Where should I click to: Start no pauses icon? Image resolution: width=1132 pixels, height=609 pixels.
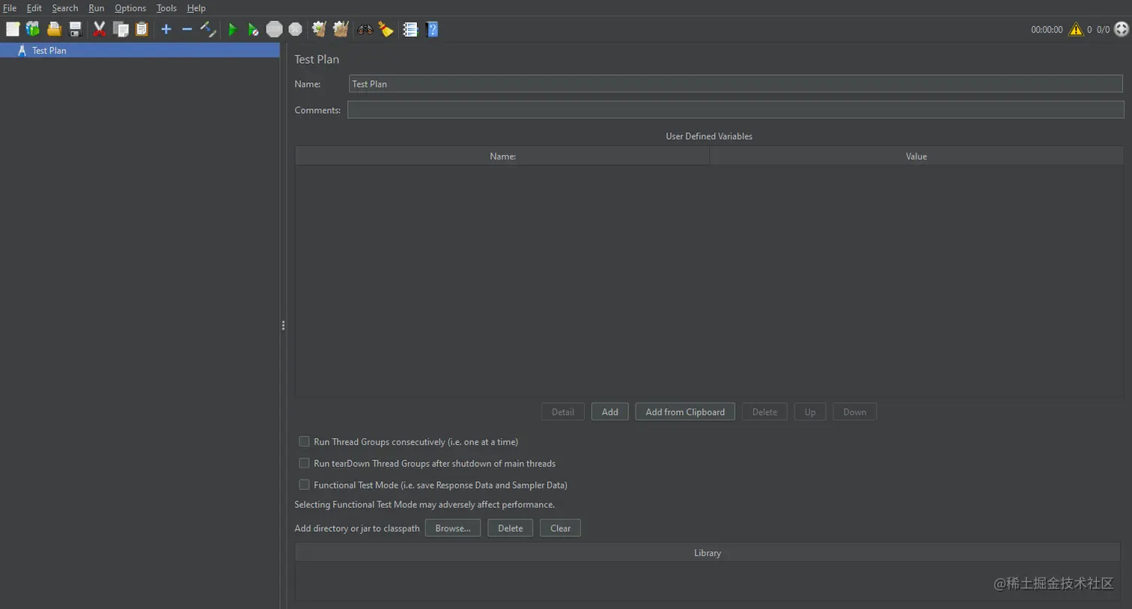pyautogui.click(x=253, y=29)
